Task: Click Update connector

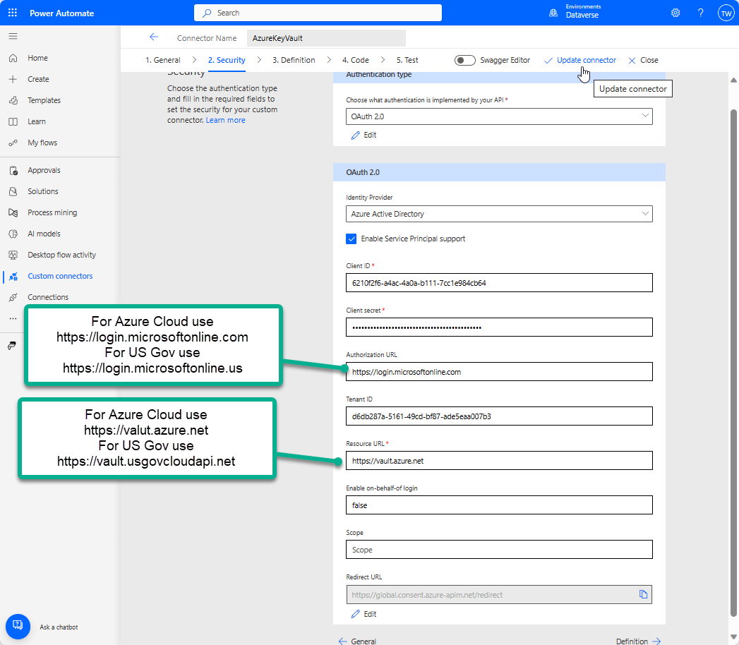Action: (579, 60)
